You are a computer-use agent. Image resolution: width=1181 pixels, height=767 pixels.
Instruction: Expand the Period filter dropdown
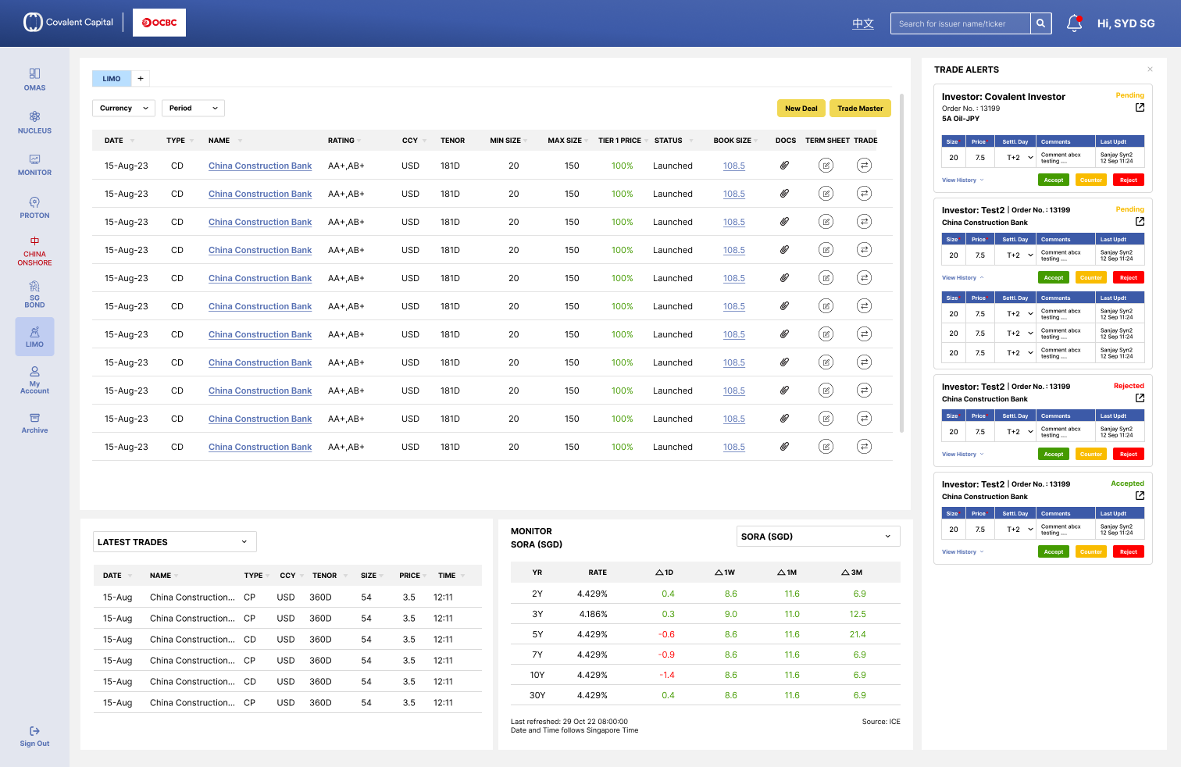(x=193, y=109)
